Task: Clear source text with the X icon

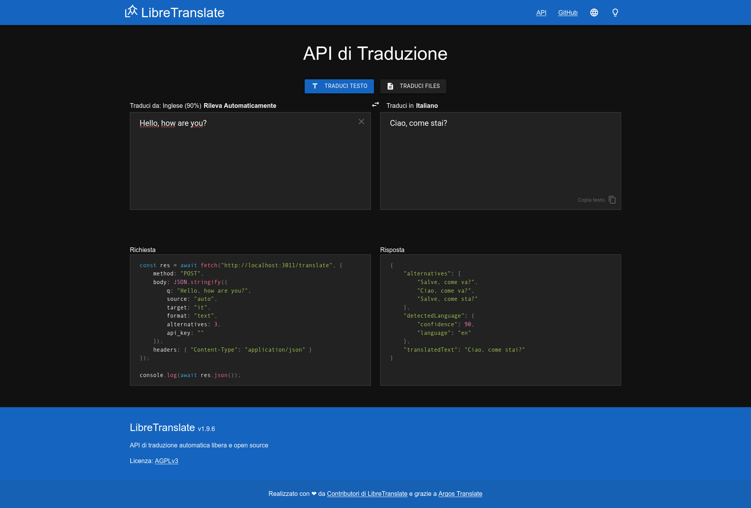Action: [361, 122]
